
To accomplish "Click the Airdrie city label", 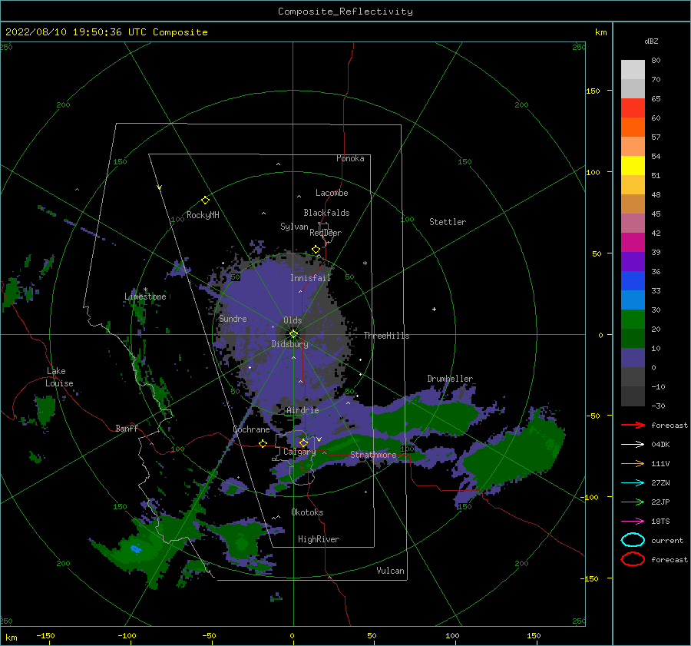I will click(303, 410).
